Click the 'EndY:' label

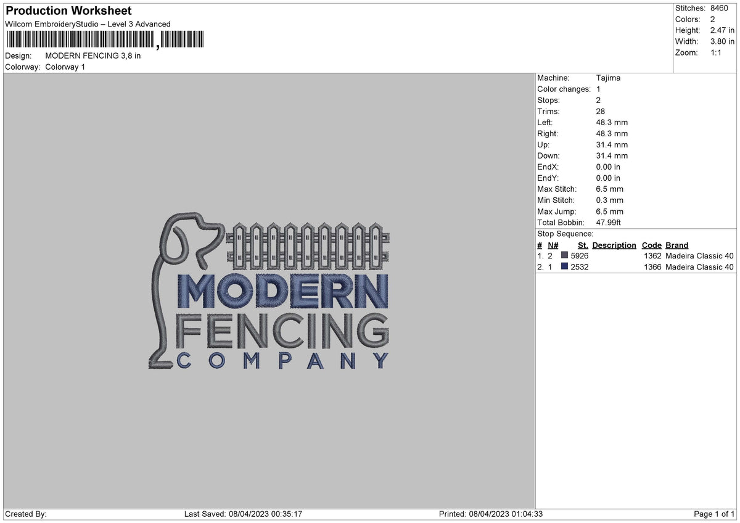(548, 178)
